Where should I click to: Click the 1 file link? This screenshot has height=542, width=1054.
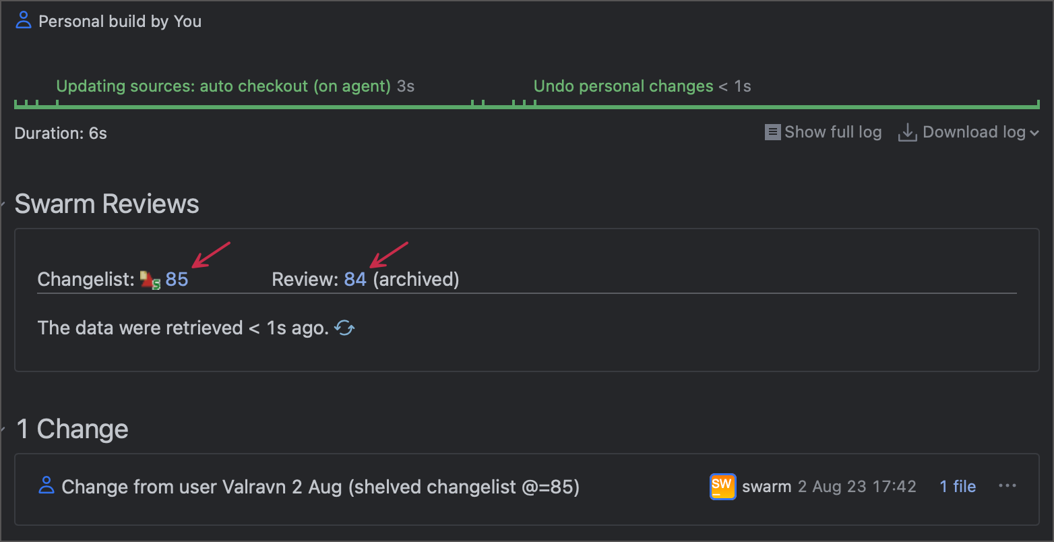[957, 486]
